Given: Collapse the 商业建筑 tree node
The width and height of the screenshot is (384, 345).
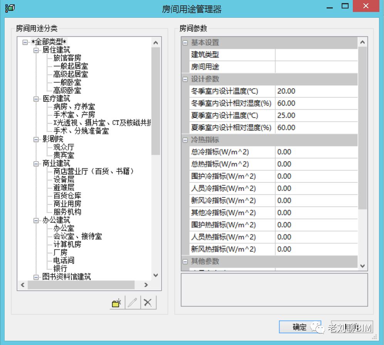Looking at the screenshot, I should (36, 164).
